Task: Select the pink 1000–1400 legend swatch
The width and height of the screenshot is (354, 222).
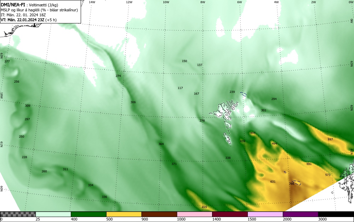Action: point(195,214)
